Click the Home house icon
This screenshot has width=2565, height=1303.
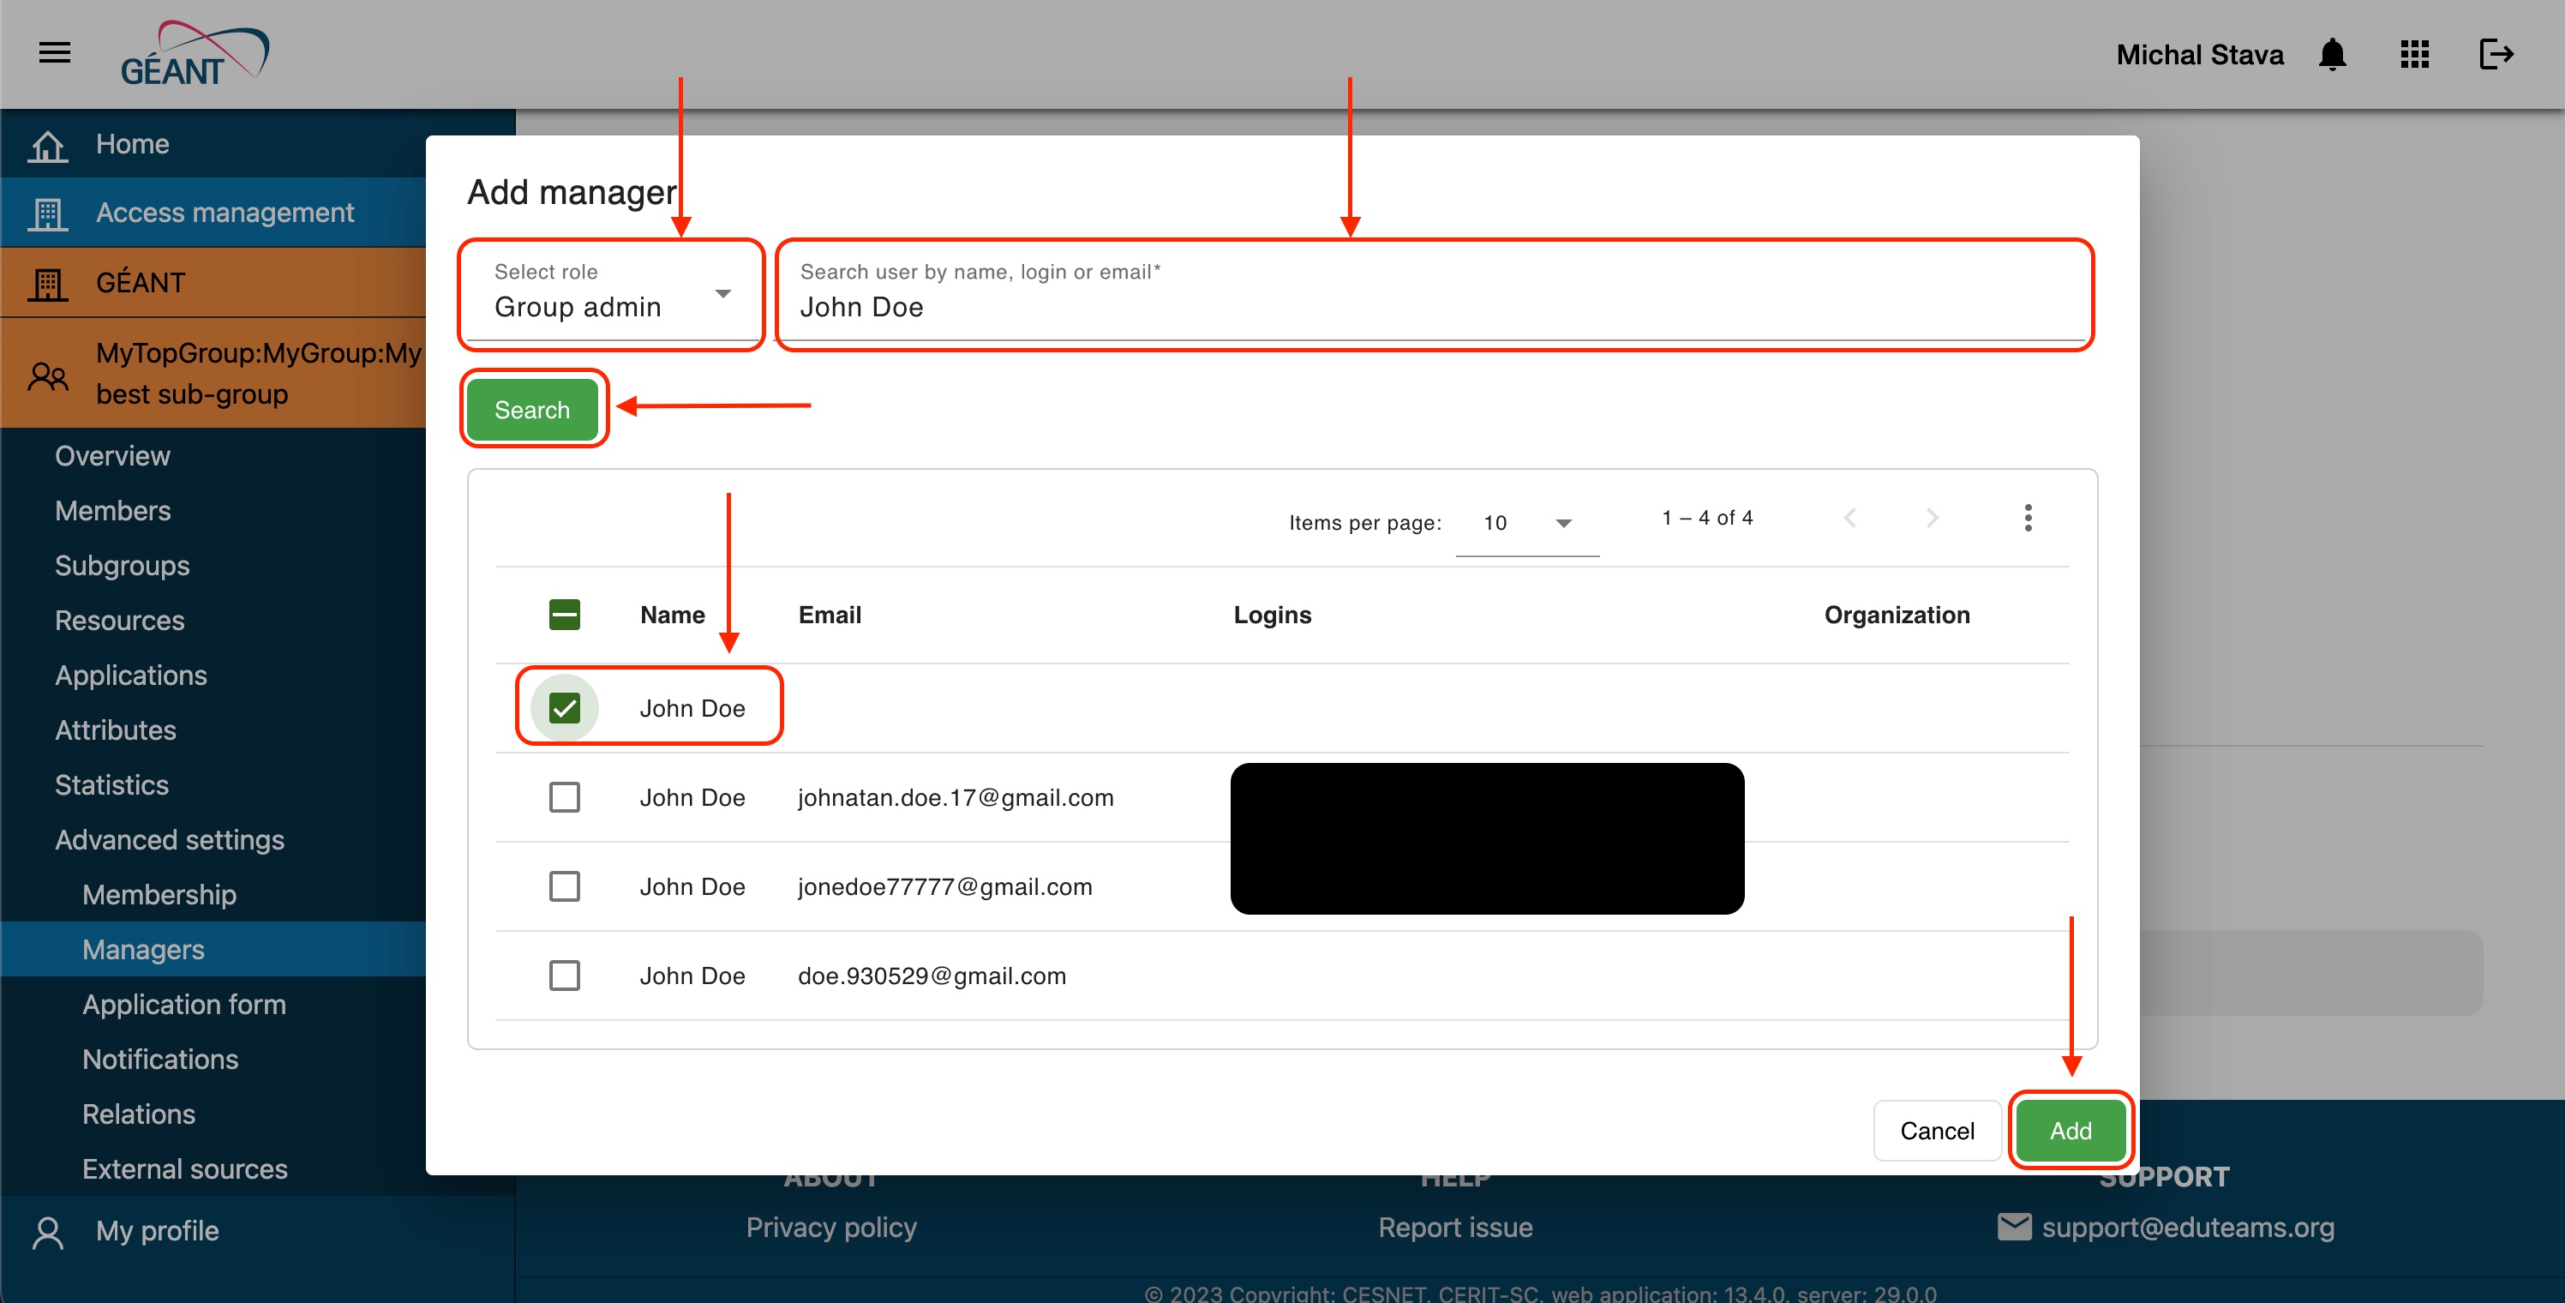pyautogui.click(x=48, y=146)
